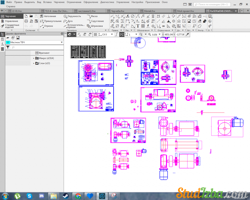This screenshot has height=200, width=250.
Task: Select the Штриховка hatch tool
Action: pos(95,26)
